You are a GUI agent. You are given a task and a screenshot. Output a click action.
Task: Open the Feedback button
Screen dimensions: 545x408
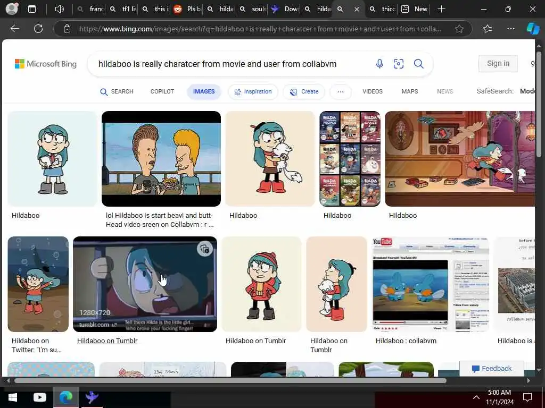[492, 369]
